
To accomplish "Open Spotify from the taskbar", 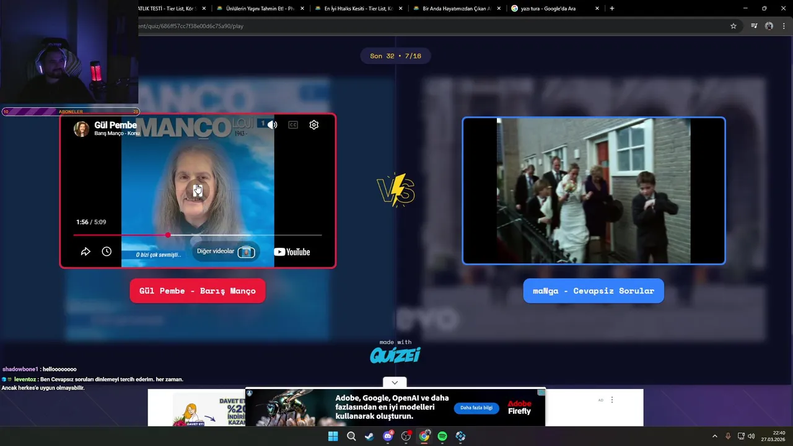I will (x=442, y=436).
